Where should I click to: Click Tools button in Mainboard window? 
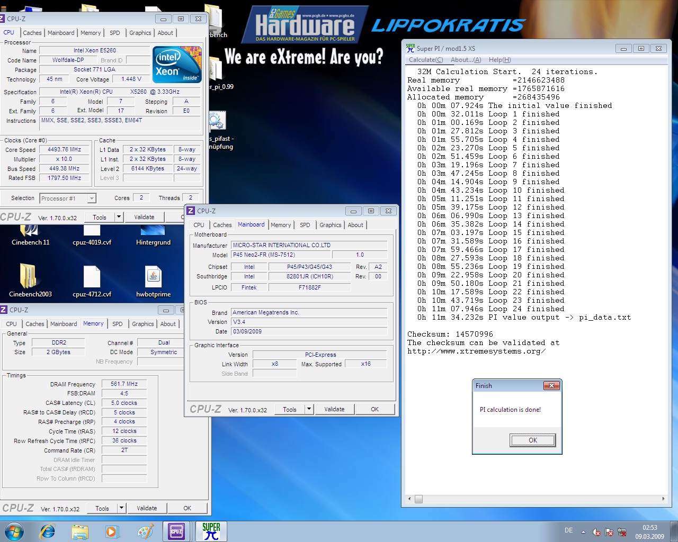[290, 409]
